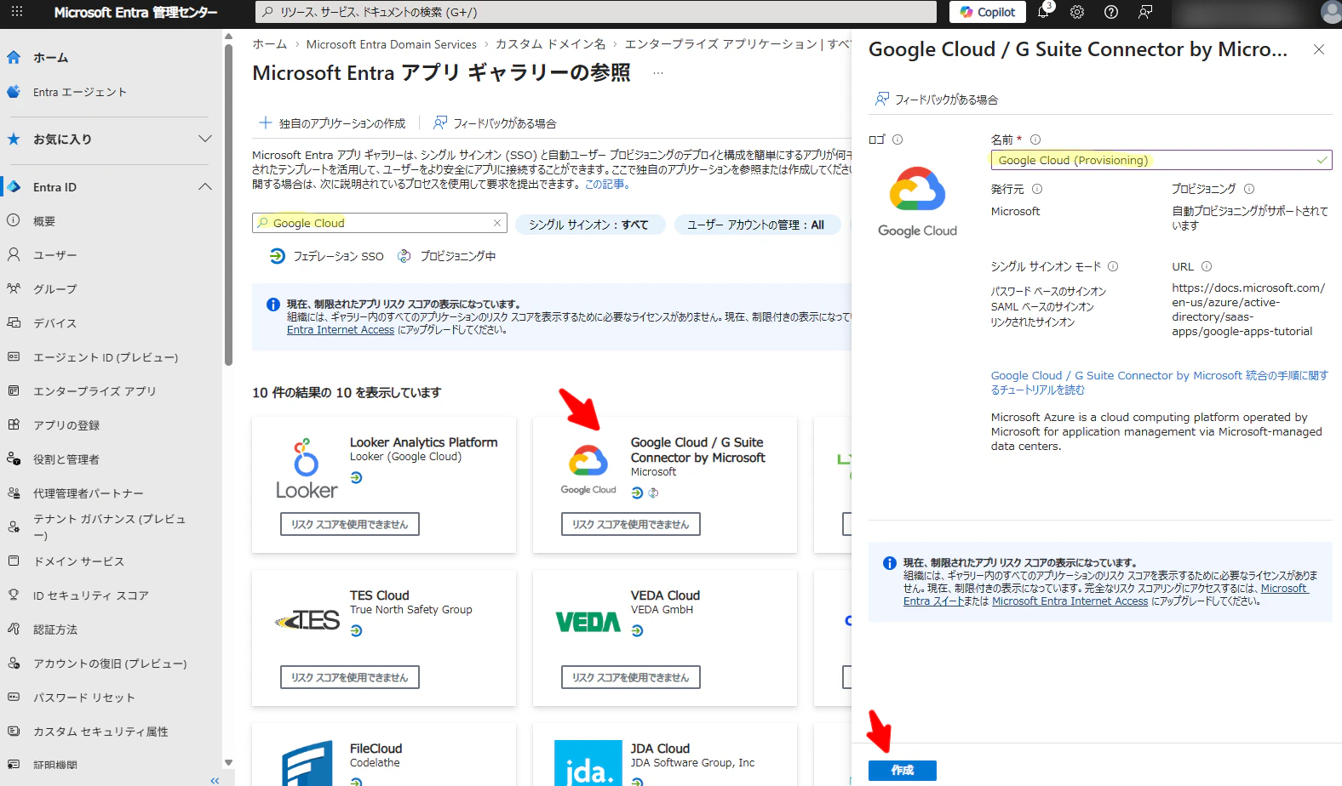Viewport: 1342px width, 786px height.
Task: Open the この記事 link
Action: [605, 184]
